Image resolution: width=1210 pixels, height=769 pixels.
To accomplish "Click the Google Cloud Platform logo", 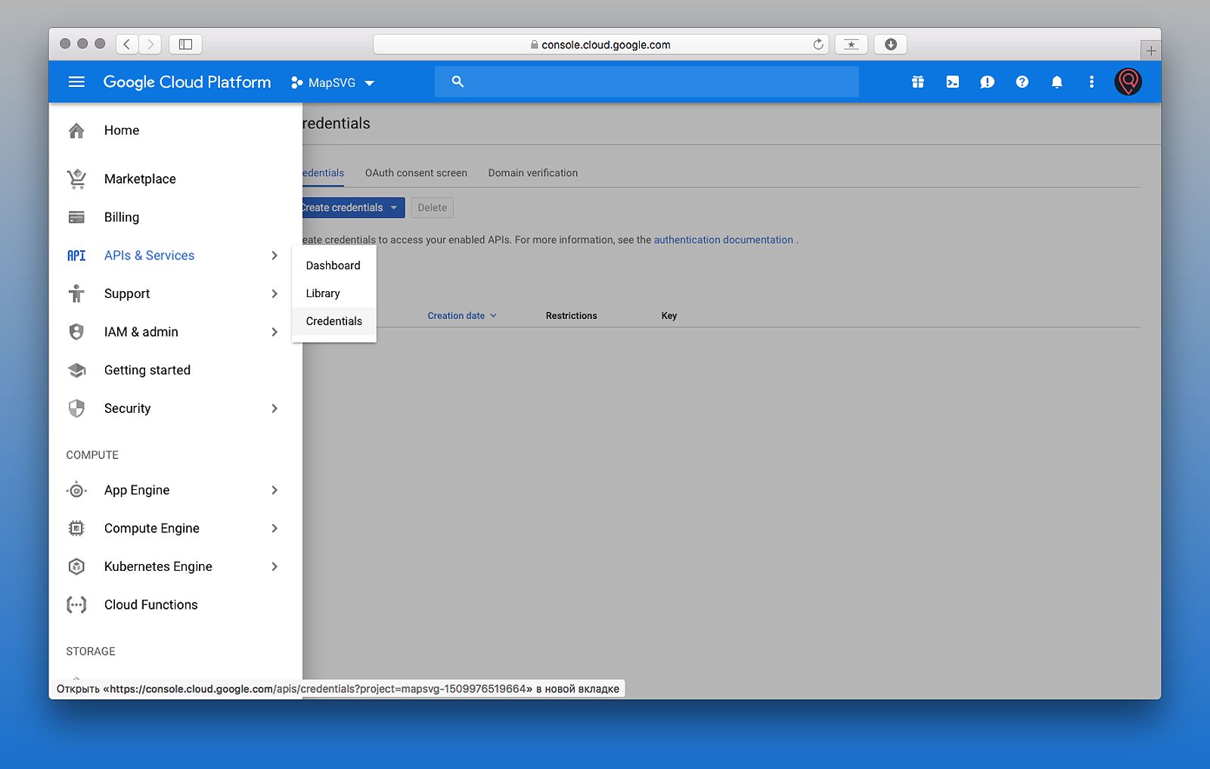I will pos(187,82).
